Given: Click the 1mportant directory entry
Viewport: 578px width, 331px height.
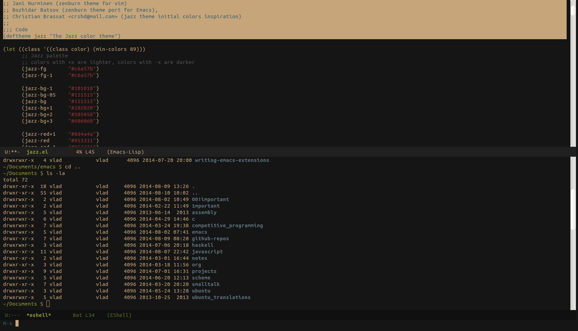Looking at the screenshot, I should click(x=206, y=206).
